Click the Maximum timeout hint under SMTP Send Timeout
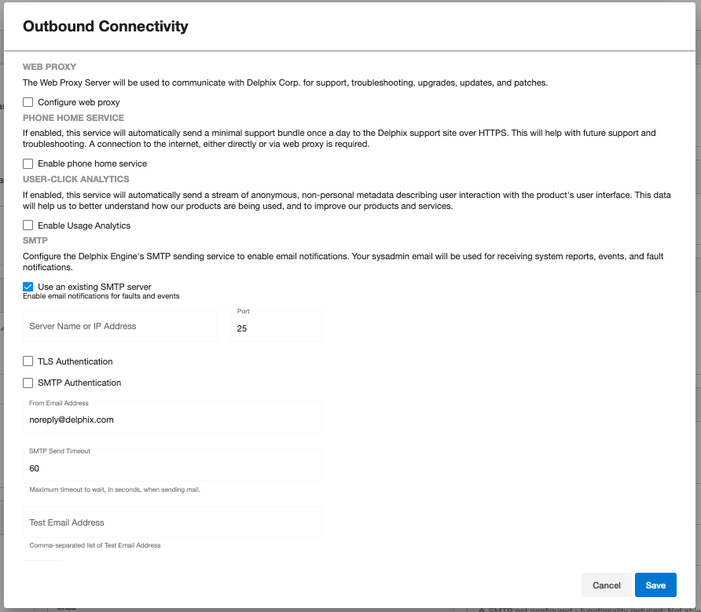701x612 pixels. (115, 489)
